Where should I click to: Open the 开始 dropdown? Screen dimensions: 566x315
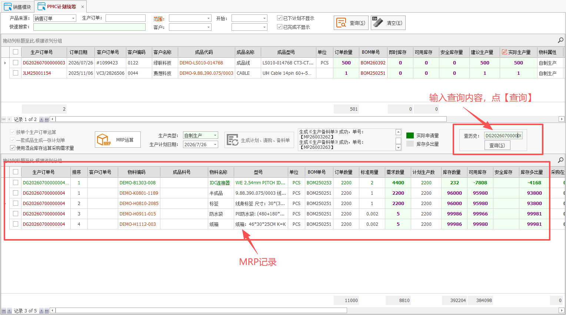(264, 18)
